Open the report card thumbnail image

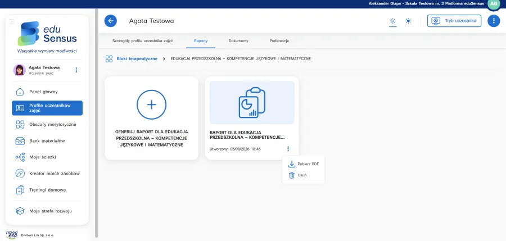(x=252, y=102)
